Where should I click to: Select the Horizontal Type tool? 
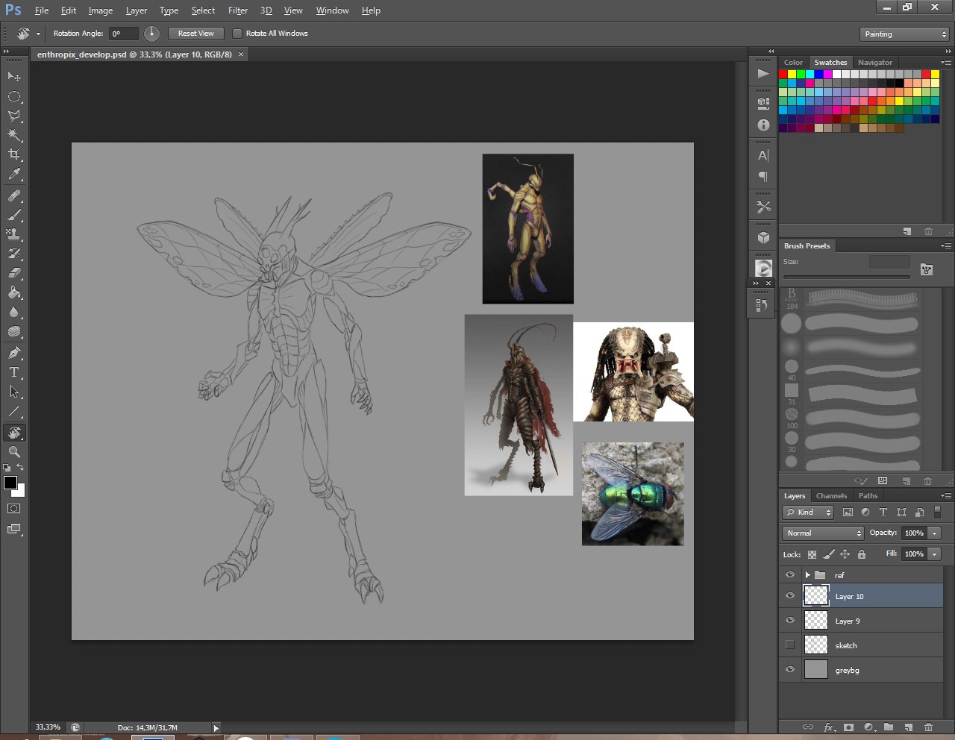coord(14,372)
